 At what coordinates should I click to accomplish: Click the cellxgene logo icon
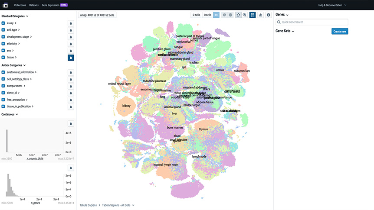point(5,5)
